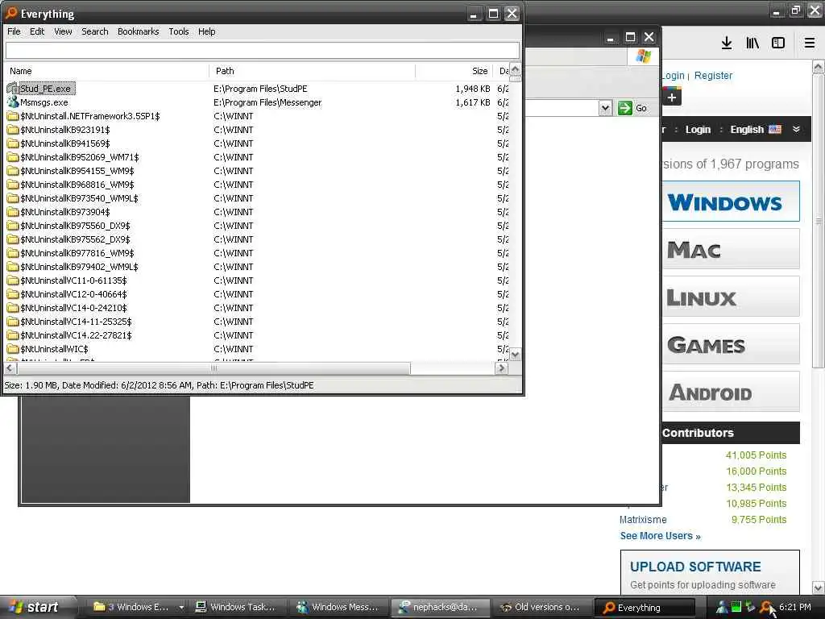This screenshot has height=619, width=825.
Task: Open the Windows software category button
Action: (731, 201)
